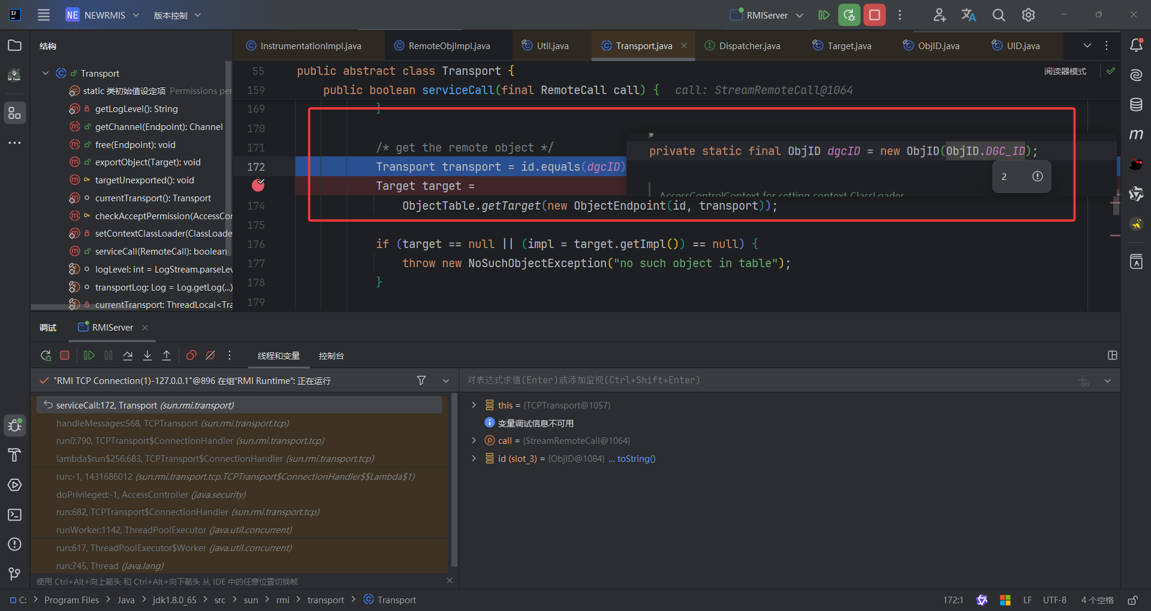Image resolution: width=1151 pixels, height=611 pixels.
Task: Open notifications bell
Action: 1136,46
